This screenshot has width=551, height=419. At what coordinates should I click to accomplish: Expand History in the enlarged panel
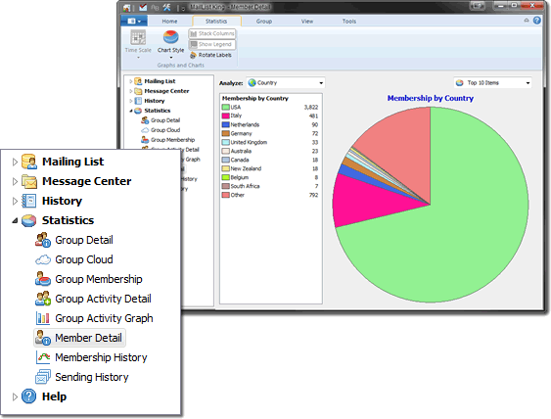(x=15, y=201)
